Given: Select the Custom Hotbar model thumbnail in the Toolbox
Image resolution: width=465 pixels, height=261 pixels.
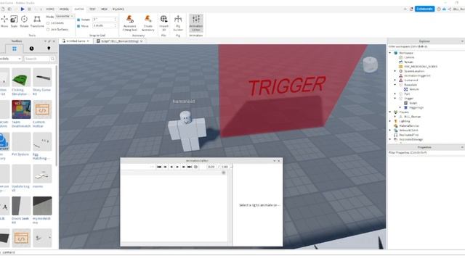Looking at the screenshot, I should (42, 109).
